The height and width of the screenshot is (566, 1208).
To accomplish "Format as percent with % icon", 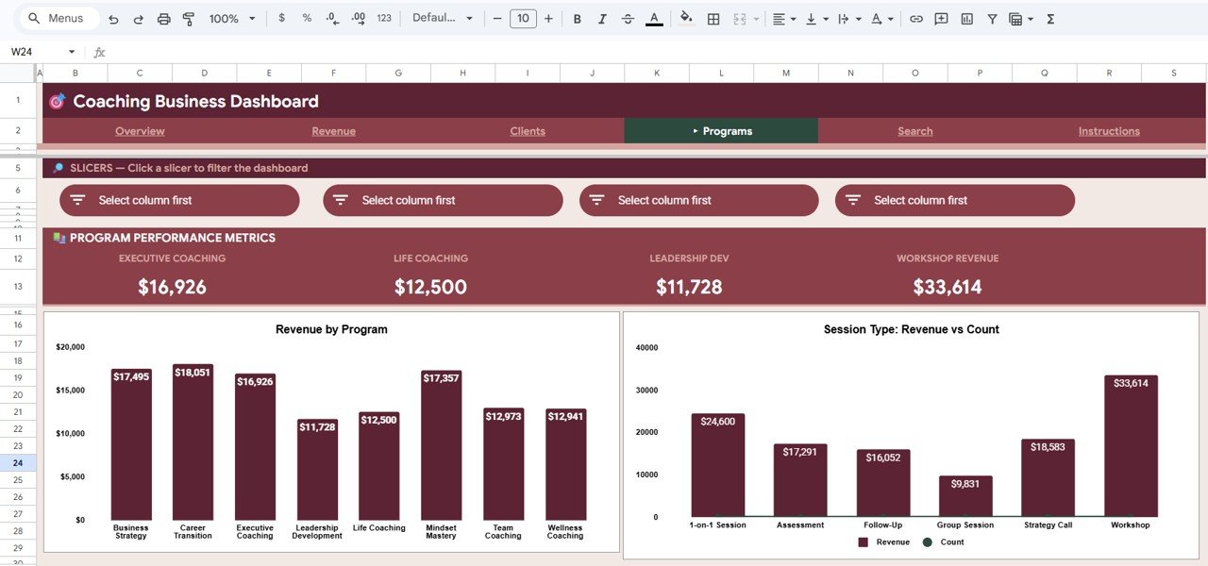I will (x=307, y=19).
